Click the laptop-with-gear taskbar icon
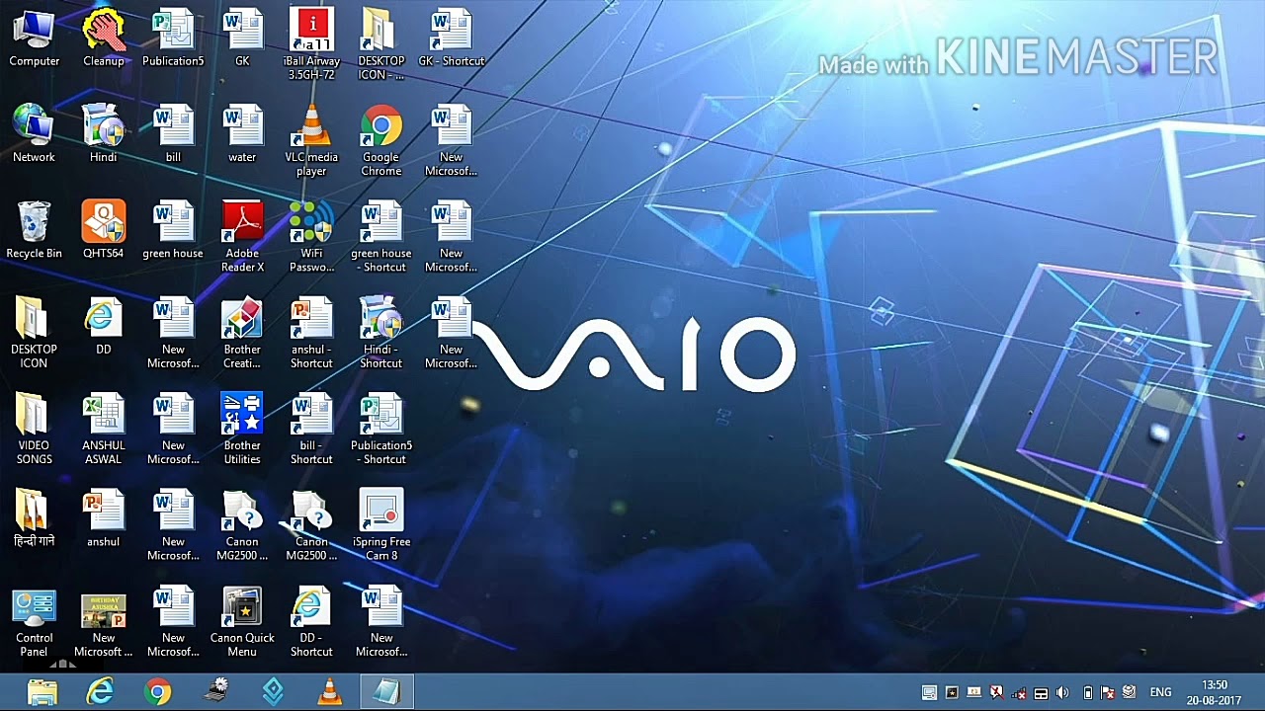 215,692
